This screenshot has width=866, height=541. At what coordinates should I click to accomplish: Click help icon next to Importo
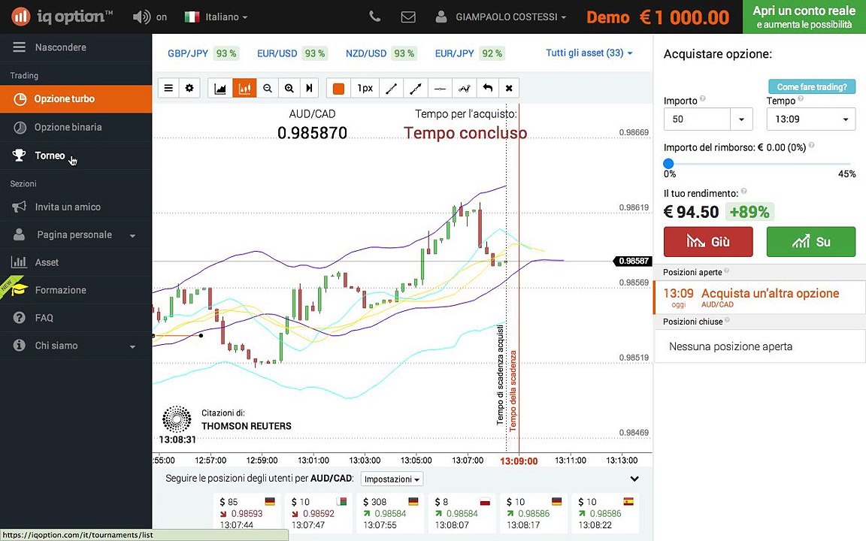(x=703, y=99)
